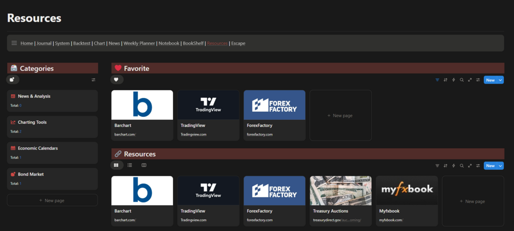
Task: Click Tradingview.com link in Favorite TradingView card
Action: click(x=193, y=134)
